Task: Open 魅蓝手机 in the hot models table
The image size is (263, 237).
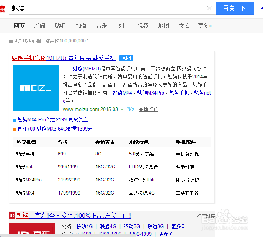Action: 25,154
